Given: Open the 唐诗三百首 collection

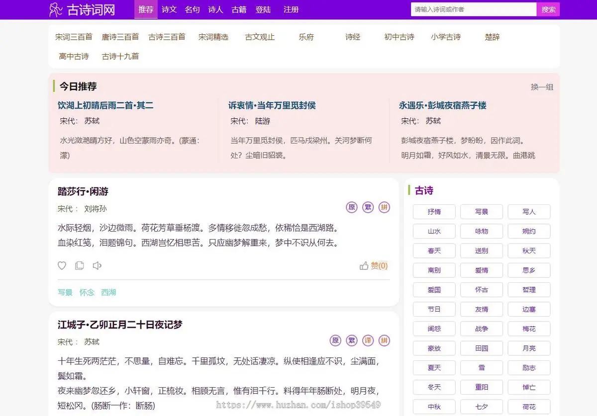Looking at the screenshot, I should click(120, 37).
